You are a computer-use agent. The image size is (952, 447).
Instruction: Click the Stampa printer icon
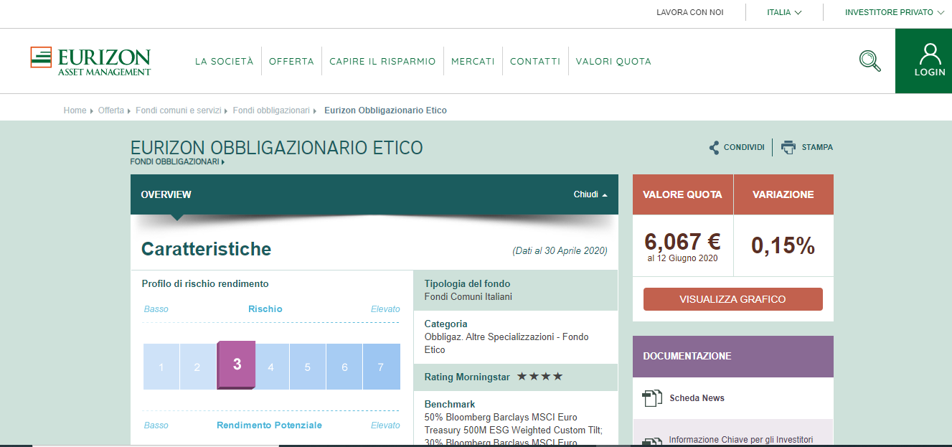pyautogui.click(x=788, y=147)
